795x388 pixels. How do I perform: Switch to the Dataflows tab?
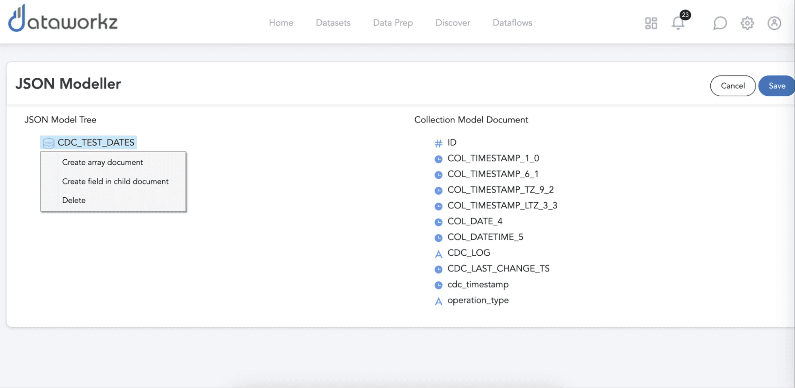(512, 23)
